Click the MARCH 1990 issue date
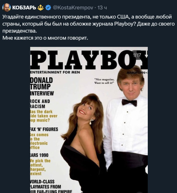Image resolution: width=177 pixels, height=193 pixels. [136, 73]
